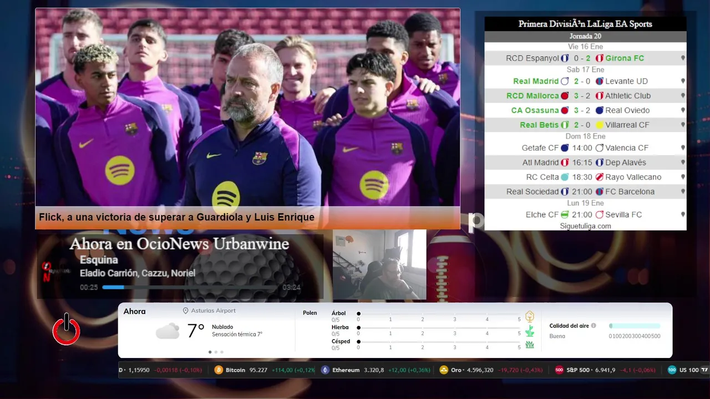710x399 pixels.
Task: Open the Bitcoin ticker entry
Action: 265,370
